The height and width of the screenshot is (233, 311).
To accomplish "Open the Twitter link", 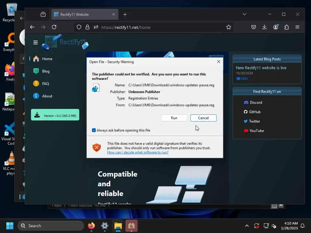I will click(252, 121).
